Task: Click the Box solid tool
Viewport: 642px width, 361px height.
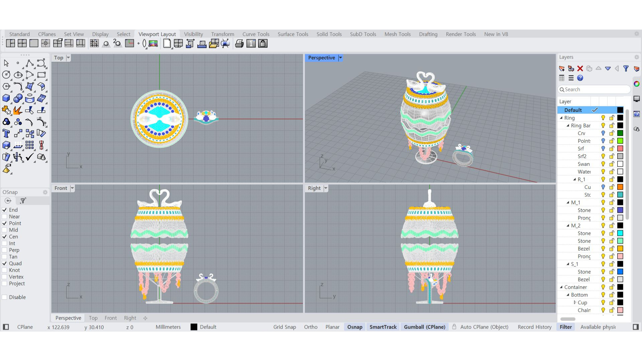Action: pos(6,98)
